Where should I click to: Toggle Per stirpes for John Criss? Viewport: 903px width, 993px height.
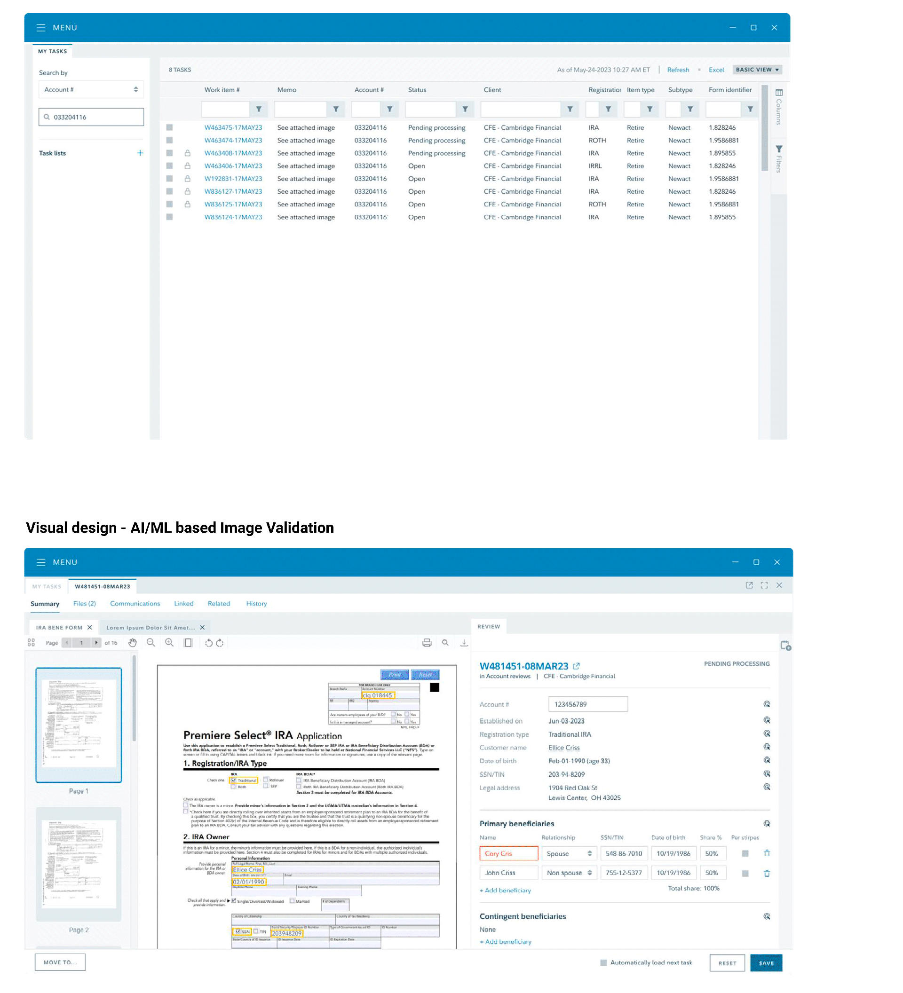click(745, 873)
